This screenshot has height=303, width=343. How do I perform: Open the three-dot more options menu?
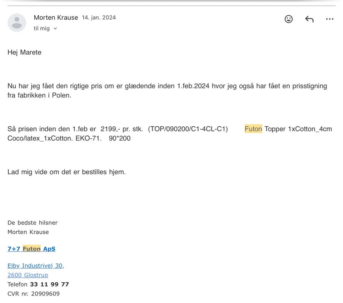pyautogui.click(x=329, y=19)
